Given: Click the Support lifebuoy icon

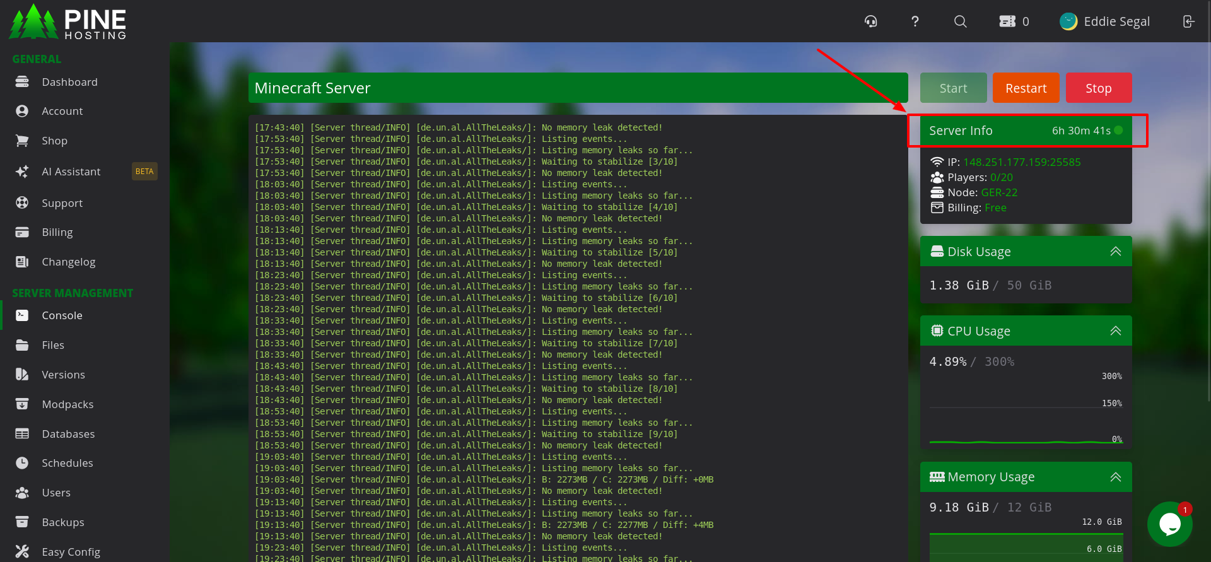Looking at the screenshot, I should [22, 202].
